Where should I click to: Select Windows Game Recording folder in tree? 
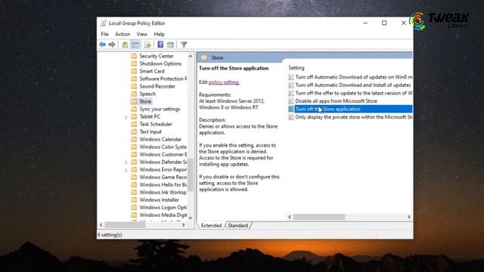pyautogui.click(x=163, y=178)
